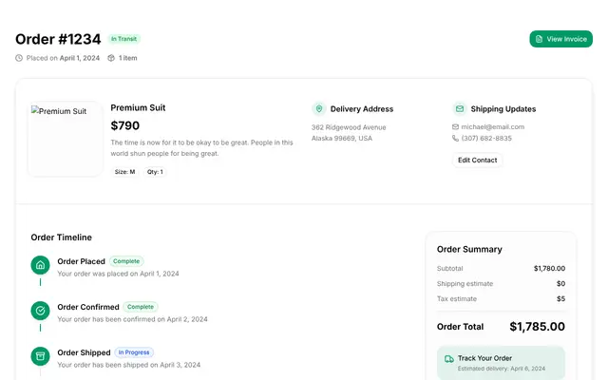The image size is (608, 380).
Task: Click the In Progress badge on Order Shipped
Action: [134, 352]
